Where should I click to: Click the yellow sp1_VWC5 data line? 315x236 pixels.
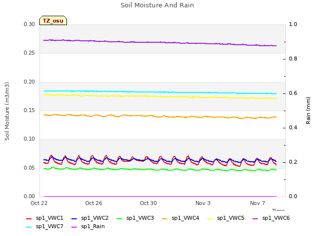[160, 96]
